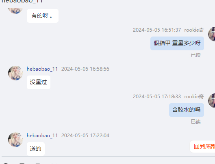Click 已读 status under 假指甲 message
Screen dimensions: 215x164
pos(196,55)
